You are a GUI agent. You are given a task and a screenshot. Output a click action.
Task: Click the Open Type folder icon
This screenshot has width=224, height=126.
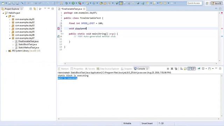pyautogui.click(x=101, y=3)
